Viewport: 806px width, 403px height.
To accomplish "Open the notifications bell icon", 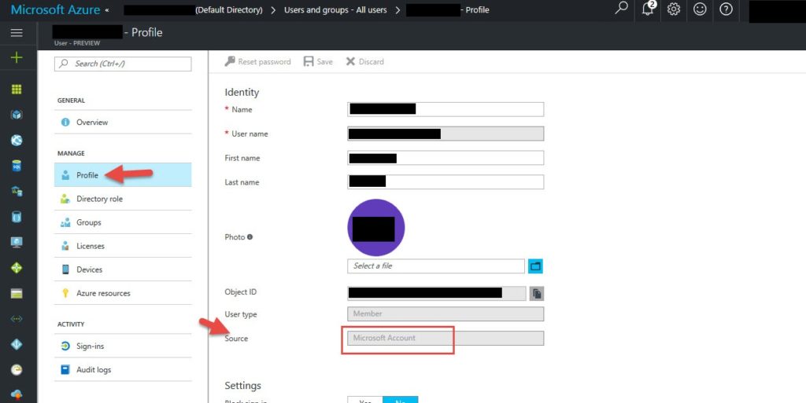I will [x=648, y=9].
